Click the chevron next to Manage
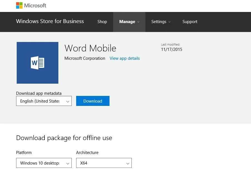 tap(138, 22)
